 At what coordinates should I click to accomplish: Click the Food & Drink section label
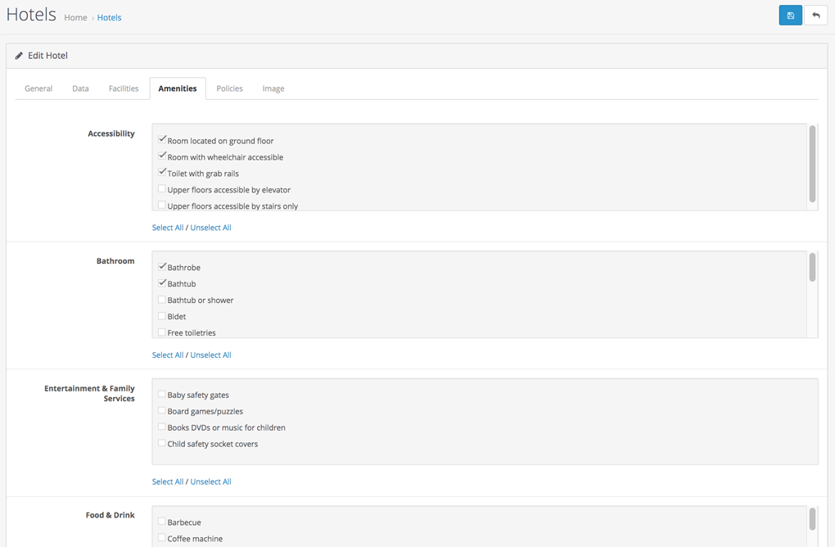[111, 515]
